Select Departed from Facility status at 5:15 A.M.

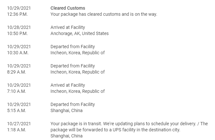[73, 104]
